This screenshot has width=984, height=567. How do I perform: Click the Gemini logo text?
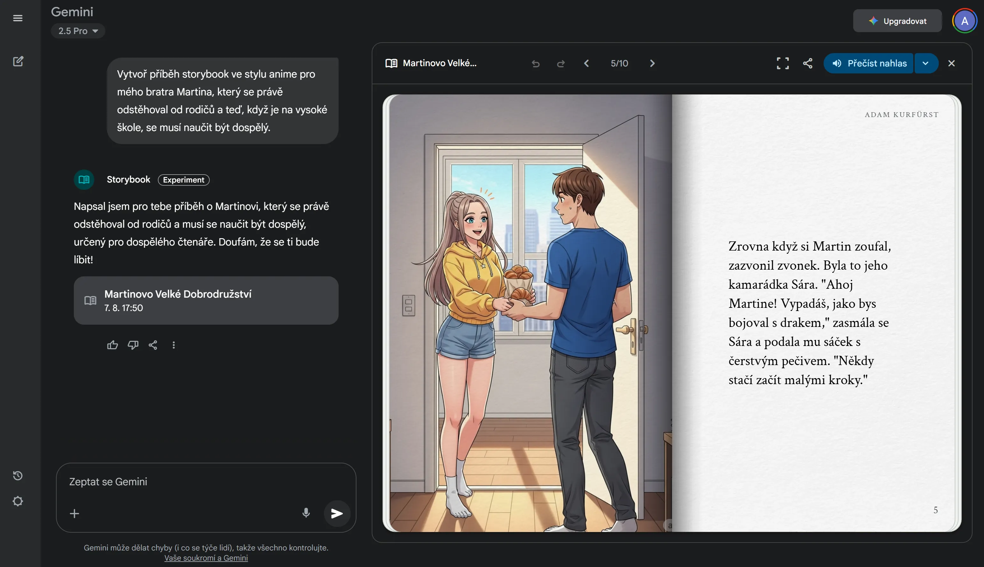click(72, 12)
